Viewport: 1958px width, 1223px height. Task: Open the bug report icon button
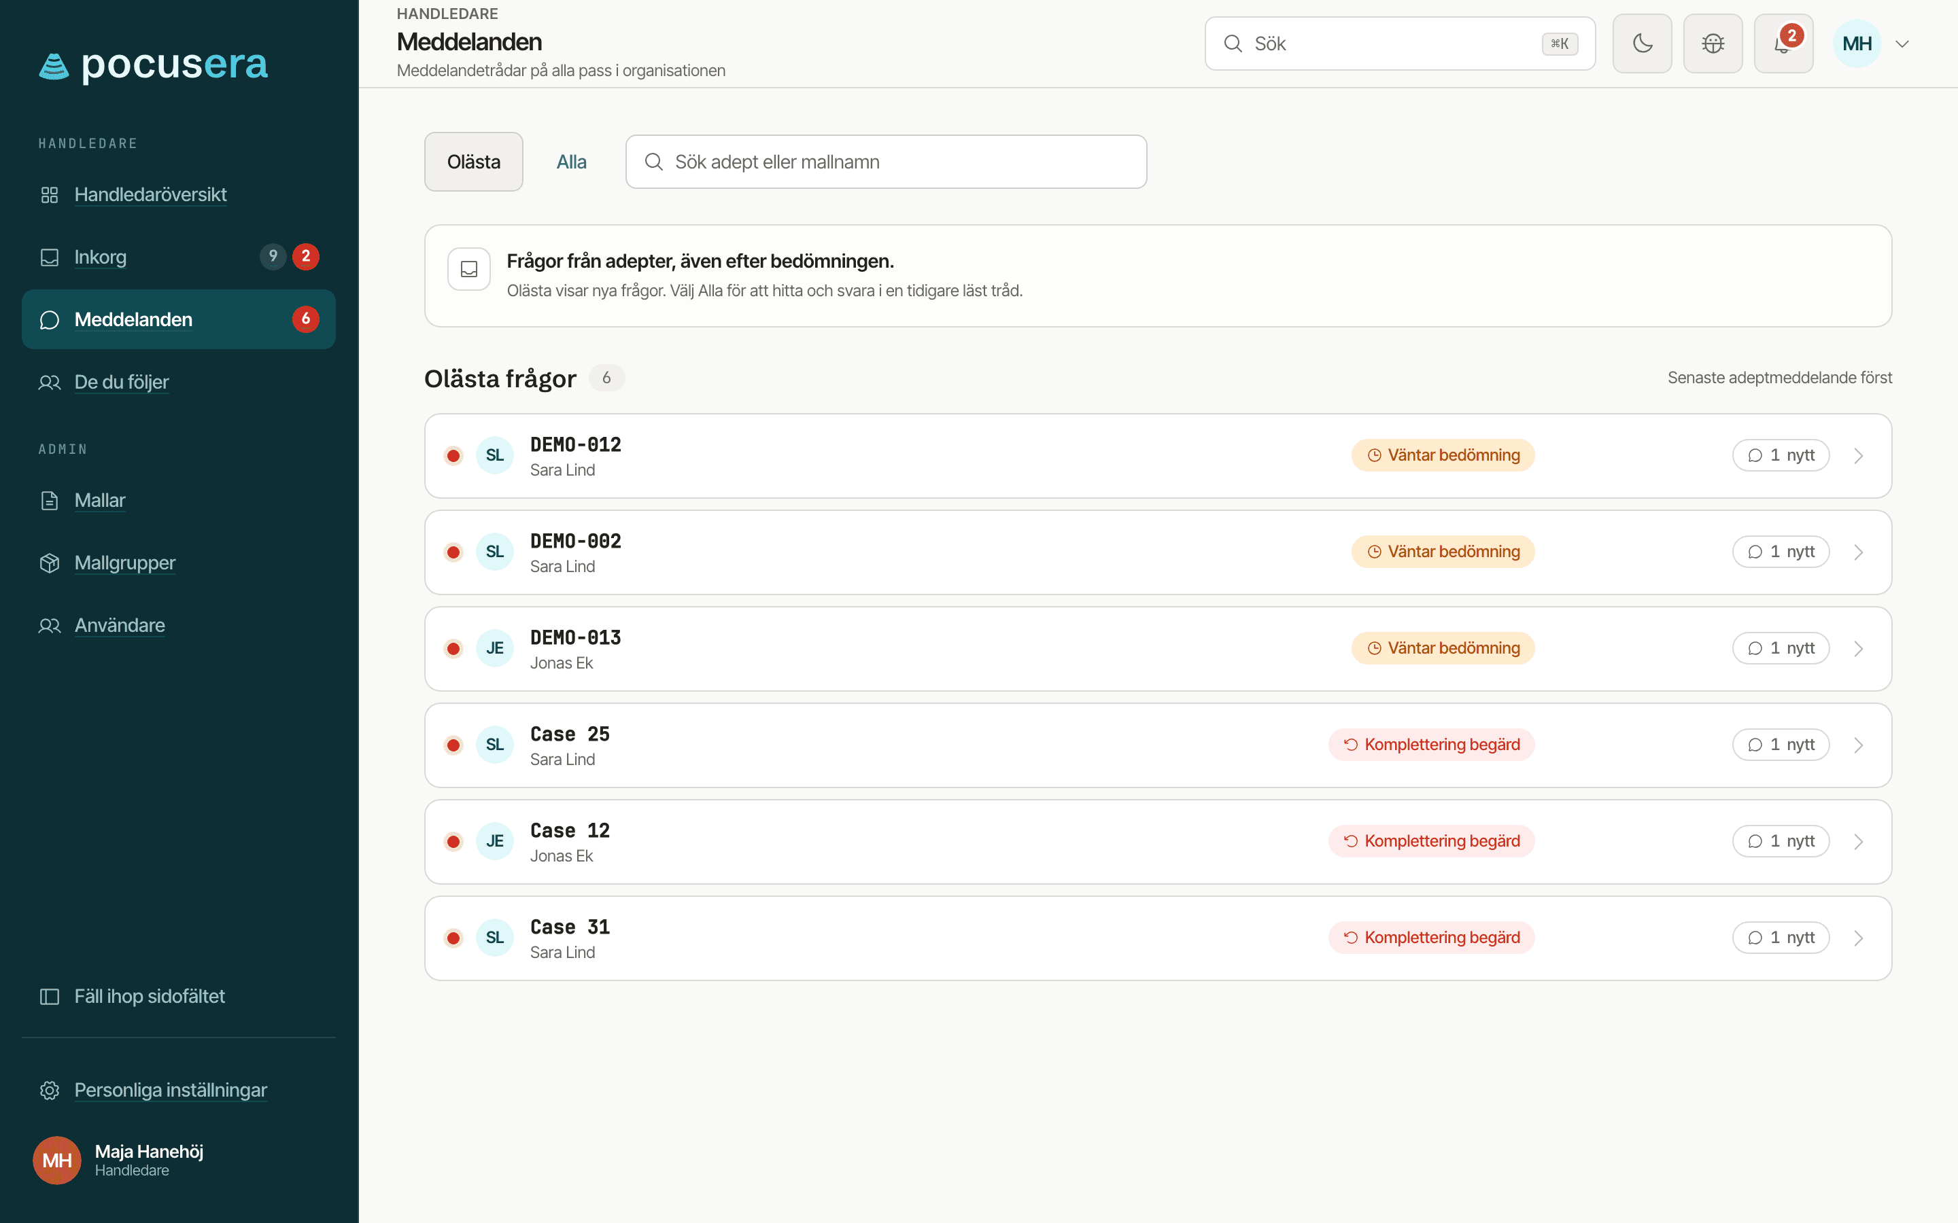[1713, 43]
